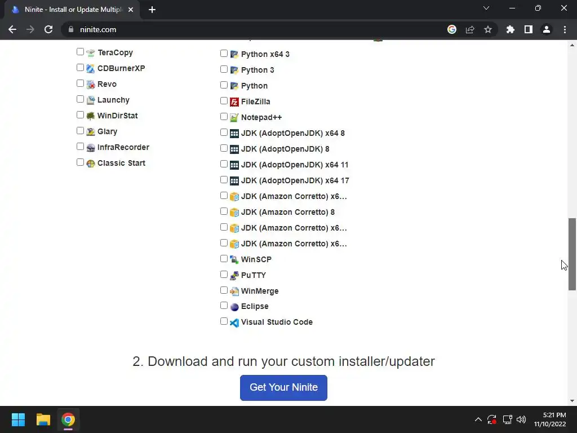Open a new browser tab
The width and height of the screenshot is (577, 433).
click(x=152, y=10)
